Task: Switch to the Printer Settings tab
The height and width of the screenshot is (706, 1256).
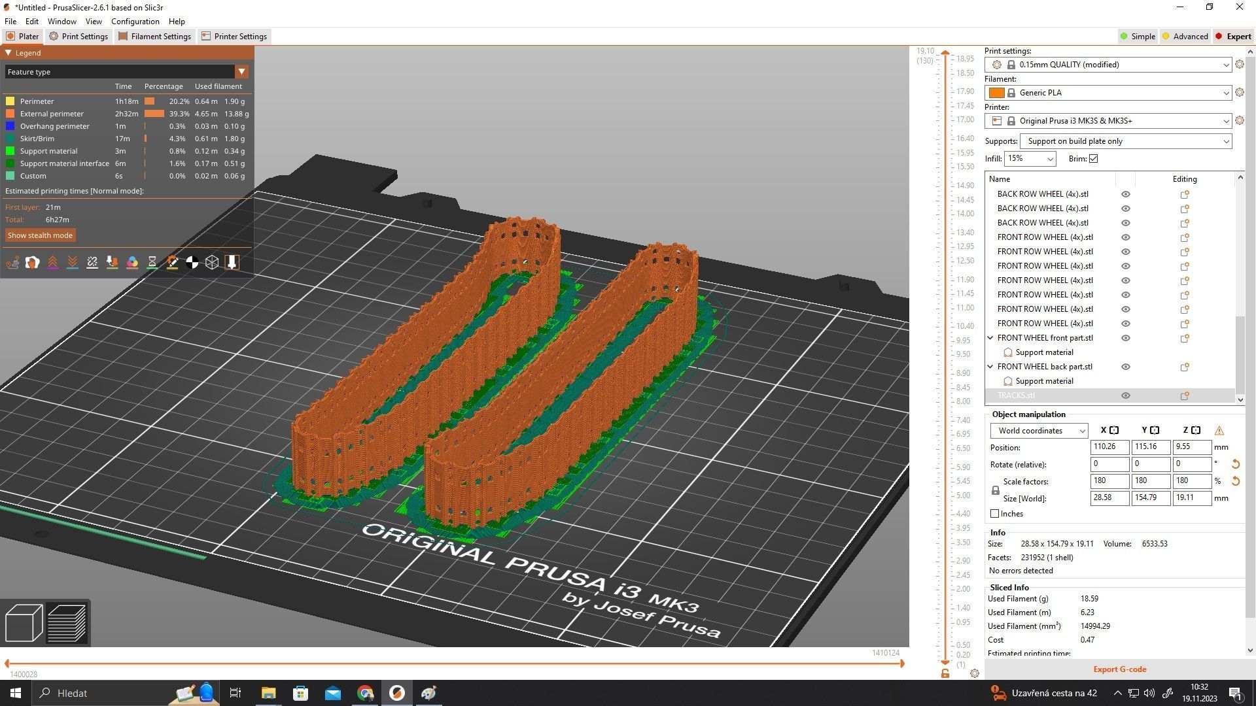Action: click(x=234, y=37)
